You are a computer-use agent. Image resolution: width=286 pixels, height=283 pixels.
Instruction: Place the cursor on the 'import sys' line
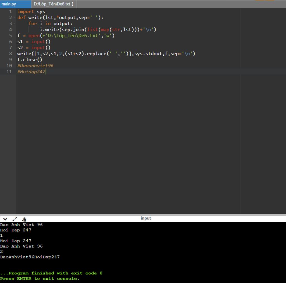[31, 11]
